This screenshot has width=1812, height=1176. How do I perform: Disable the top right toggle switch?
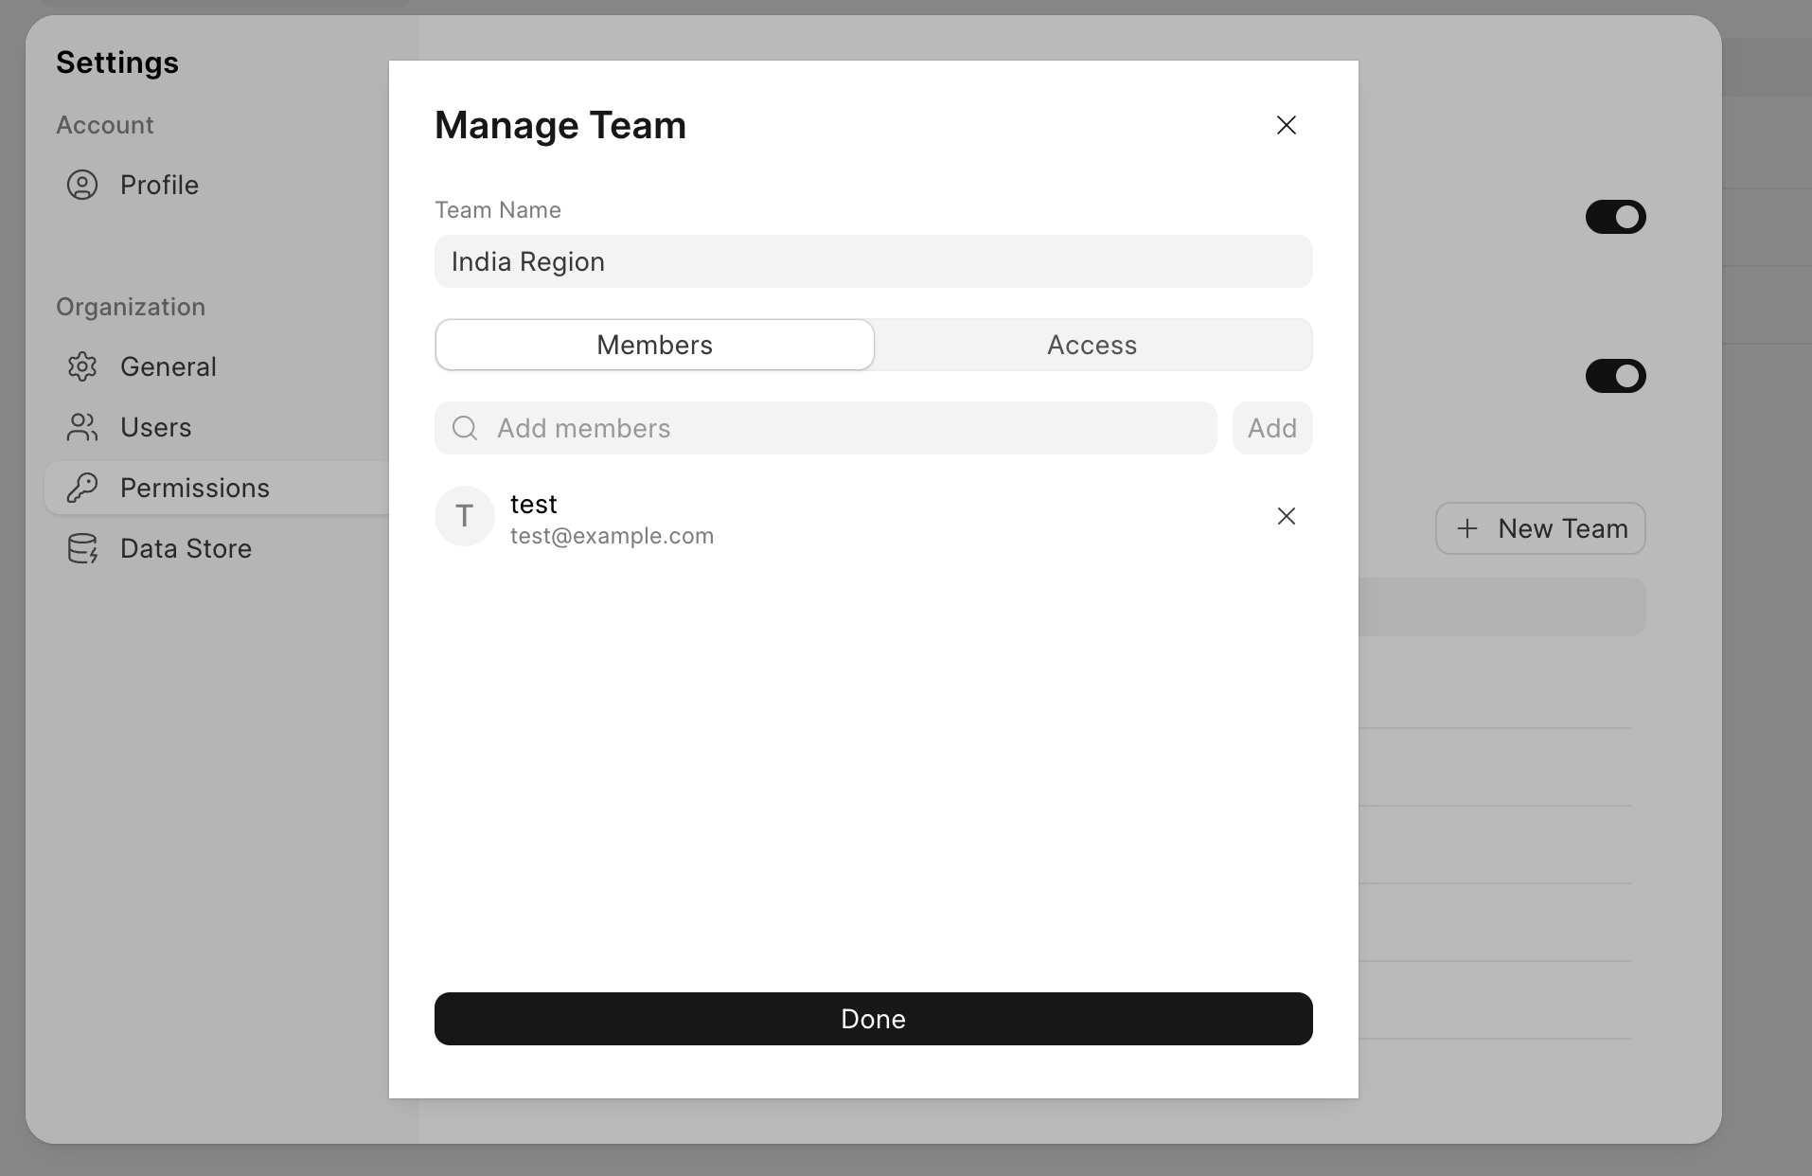1615,217
